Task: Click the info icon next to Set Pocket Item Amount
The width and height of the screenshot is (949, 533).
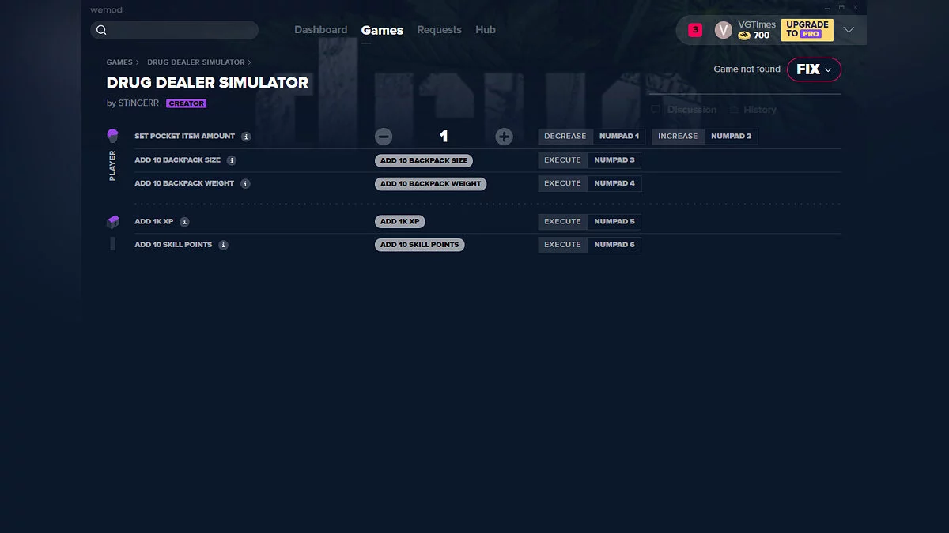Action: 246,137
